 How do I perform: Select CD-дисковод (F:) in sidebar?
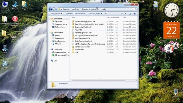(x=62, y=55)
